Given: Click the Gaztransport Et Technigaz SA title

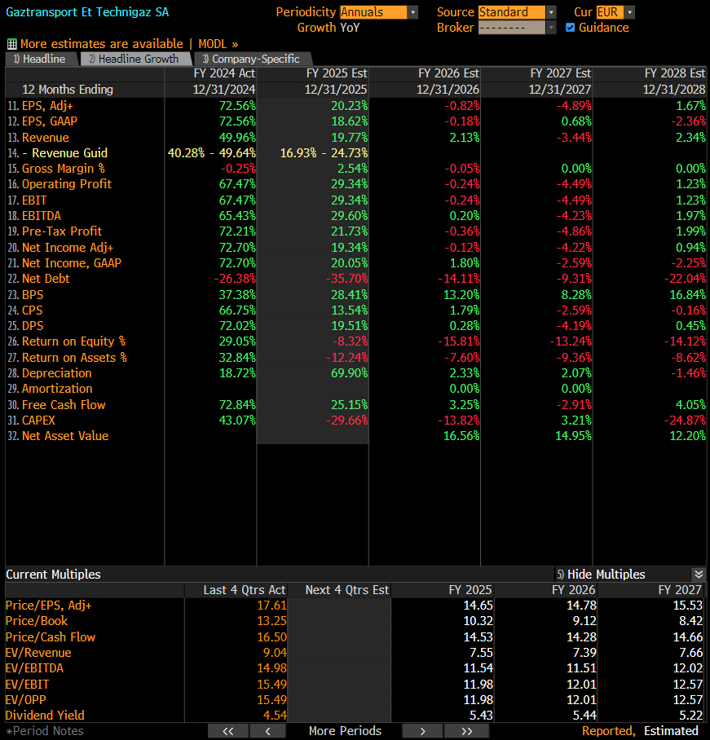Looking at the screenshot, I should click(87, 12).
